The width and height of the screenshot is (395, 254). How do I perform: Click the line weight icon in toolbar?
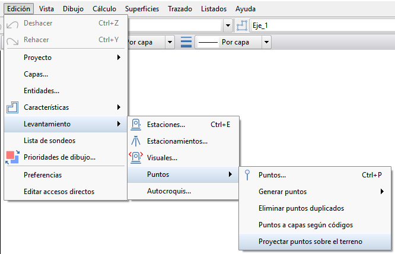[x=186, y=43]
